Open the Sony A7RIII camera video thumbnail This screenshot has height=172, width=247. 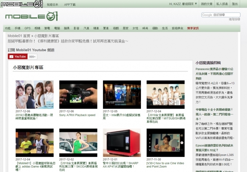pyautogui.click(x=78, y=95)
